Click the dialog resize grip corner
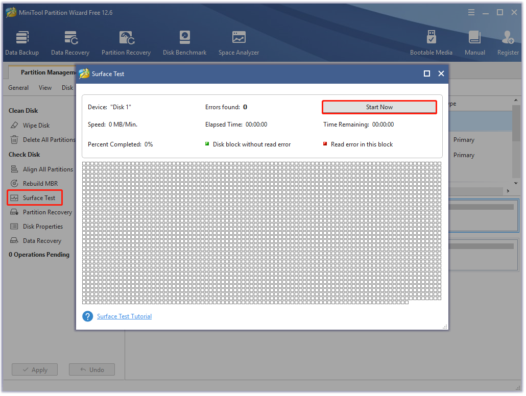 pyautogui.click(x=445, y=327)
